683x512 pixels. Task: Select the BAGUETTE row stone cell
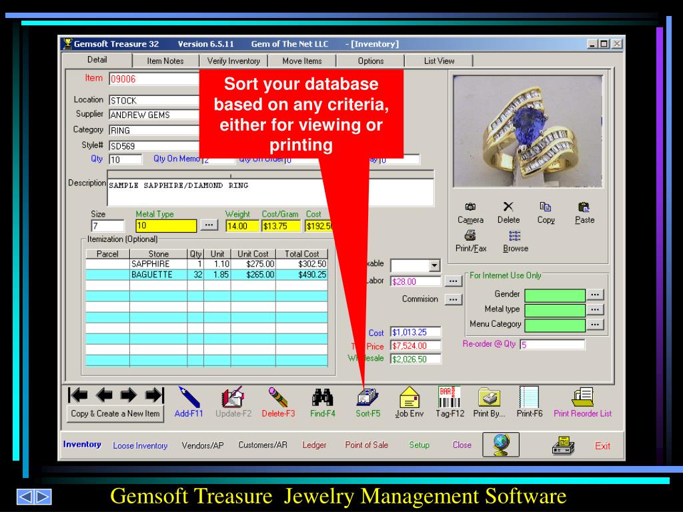click(x=158, y=275)
